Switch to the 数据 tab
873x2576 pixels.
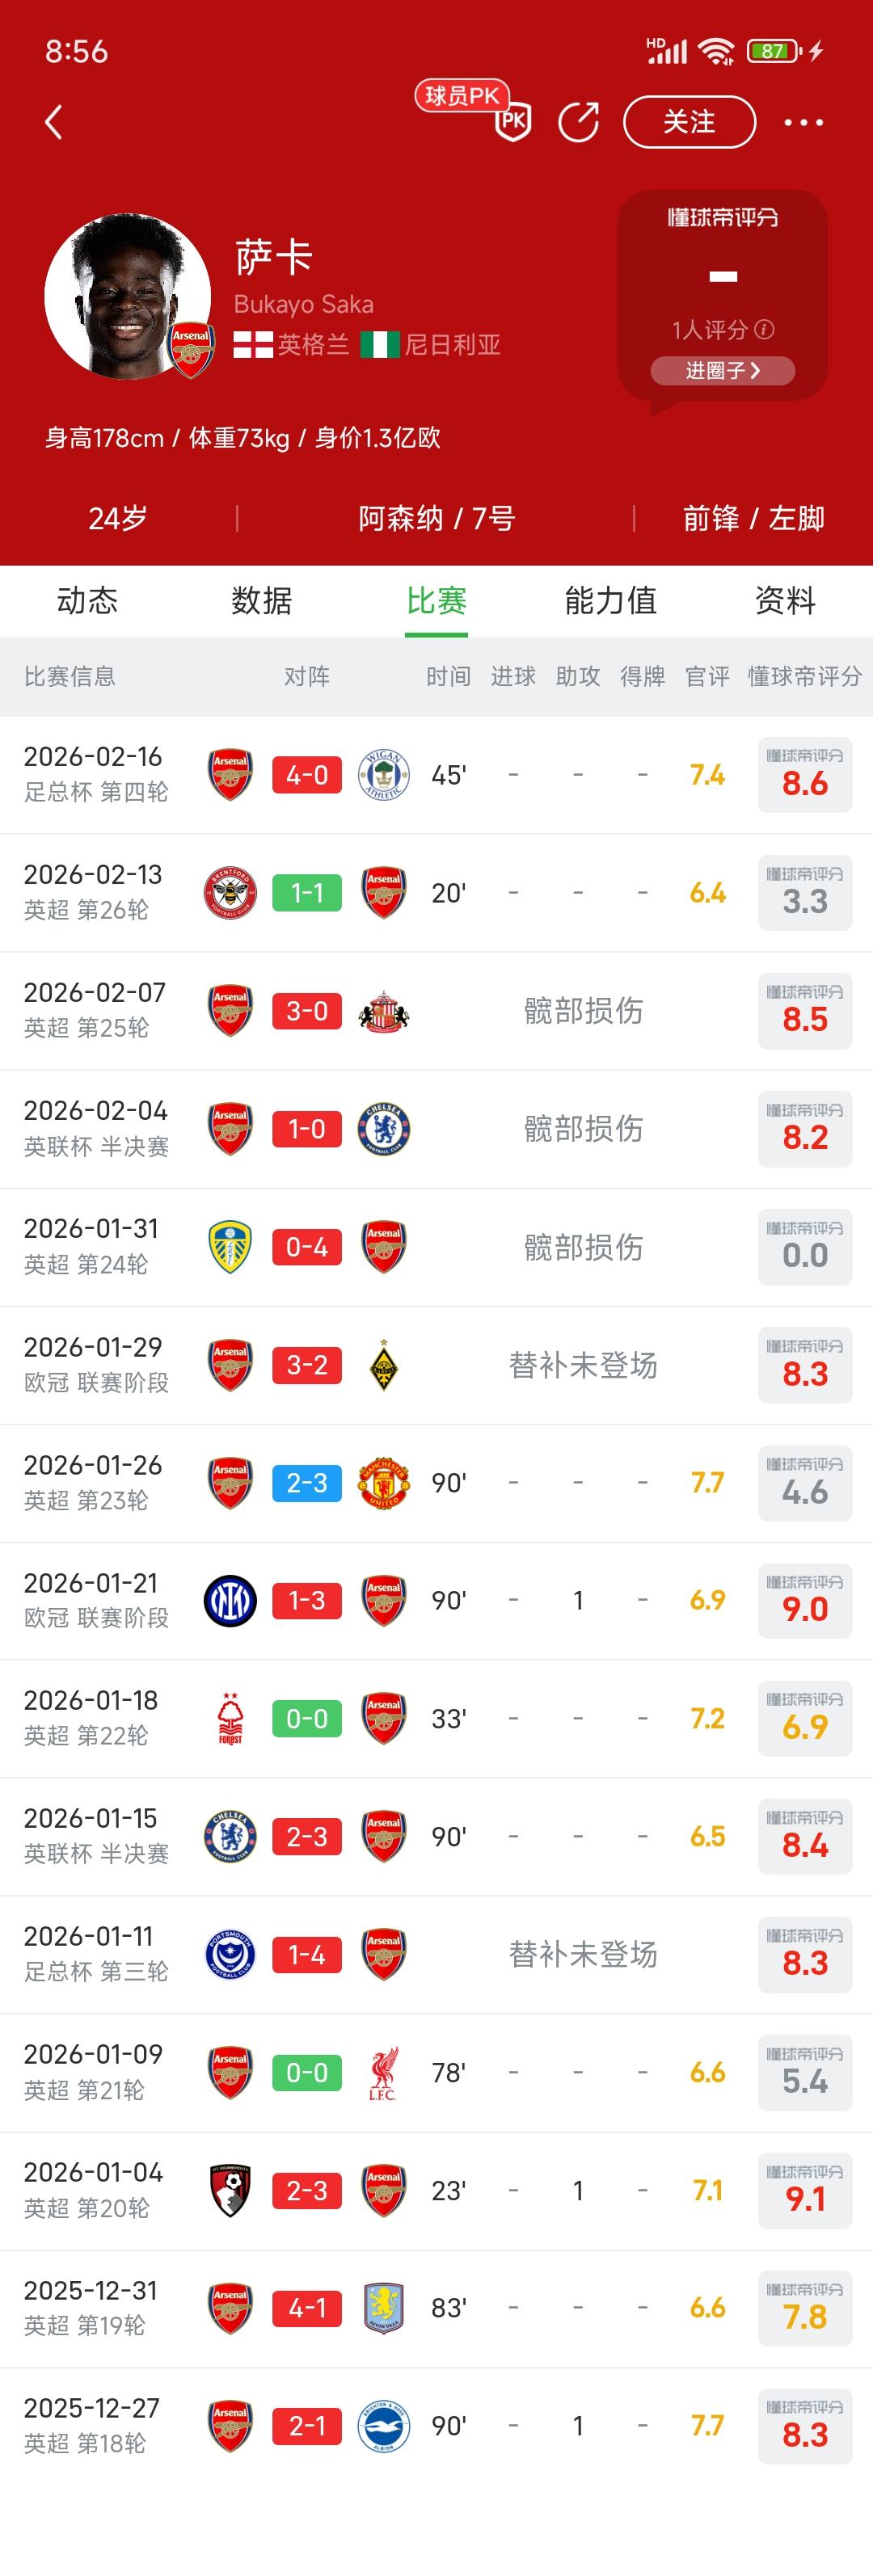tap(261, 601)
